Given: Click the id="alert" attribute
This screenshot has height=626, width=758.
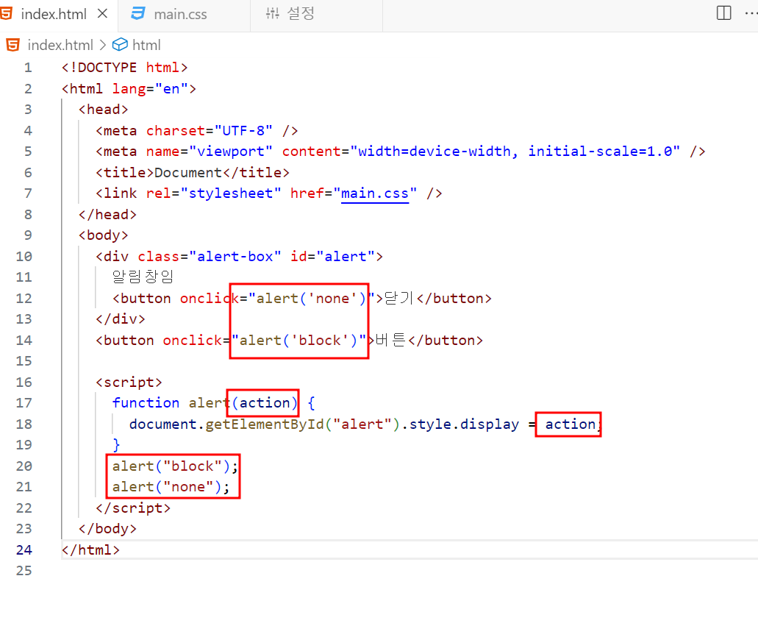Looking at the screenshot, I should pos(332,257).
